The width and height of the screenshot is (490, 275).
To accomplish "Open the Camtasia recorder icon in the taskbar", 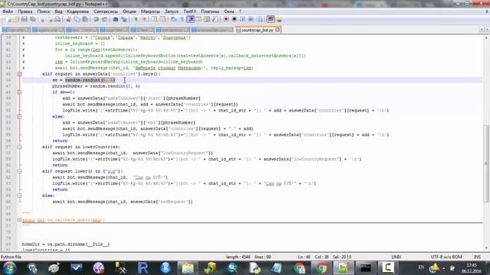I will [x=388, y=268].
